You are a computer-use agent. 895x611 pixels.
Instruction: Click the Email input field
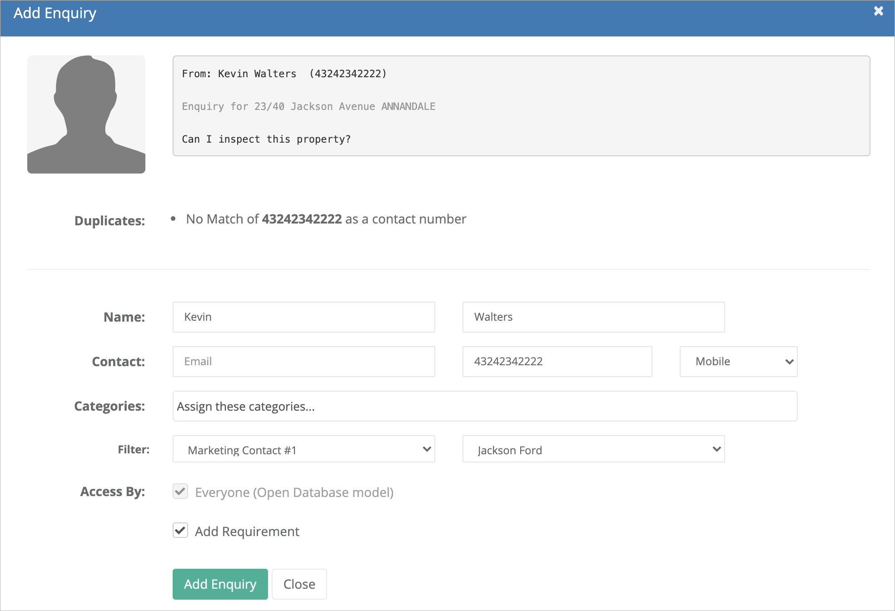(x=303, y=361)
